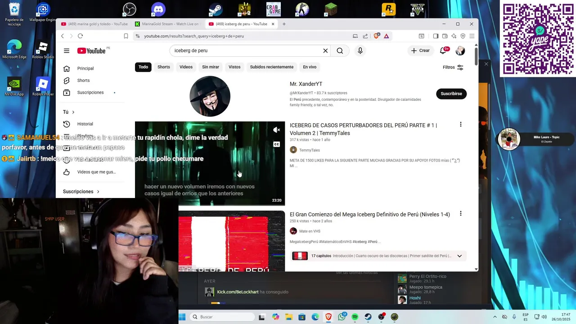
Task: Select the En vivo filter chip
Action: tap(310, 67)
